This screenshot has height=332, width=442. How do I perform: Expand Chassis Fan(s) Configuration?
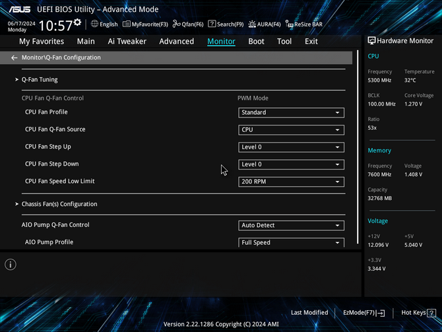coord(59,204)
